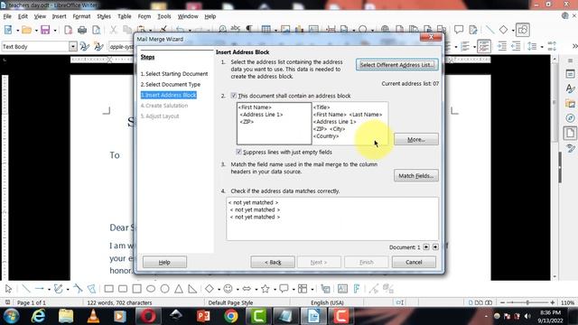Image resolution: width=578 pixels, height=325 pixels.
Task: Click the Update selected style icon
Action: click(85, 46)
